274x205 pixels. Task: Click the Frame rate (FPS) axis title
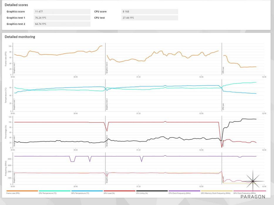(x=6, y=59)
